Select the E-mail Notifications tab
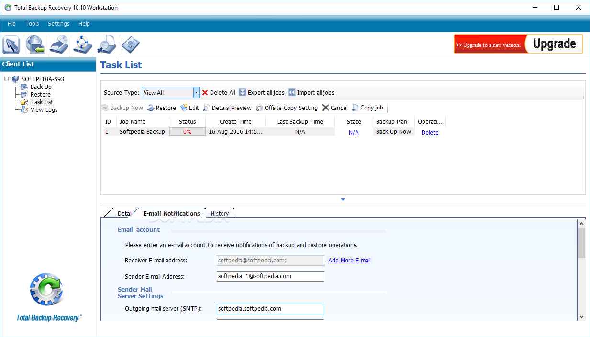This screenshot has height=337, width=590. pos(172,213)
